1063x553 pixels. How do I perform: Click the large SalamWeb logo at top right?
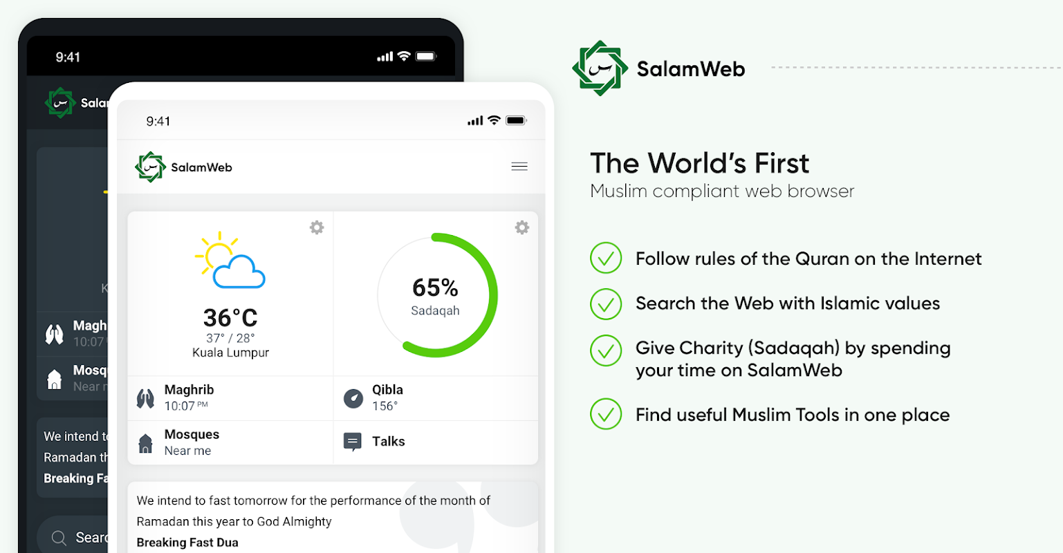pyautogui.click(x=600, y=68)
